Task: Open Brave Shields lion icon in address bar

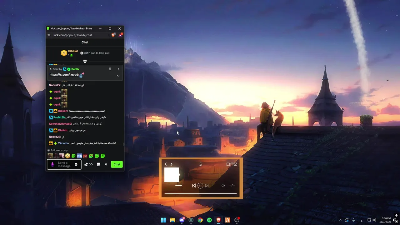Action: [113, 35]
